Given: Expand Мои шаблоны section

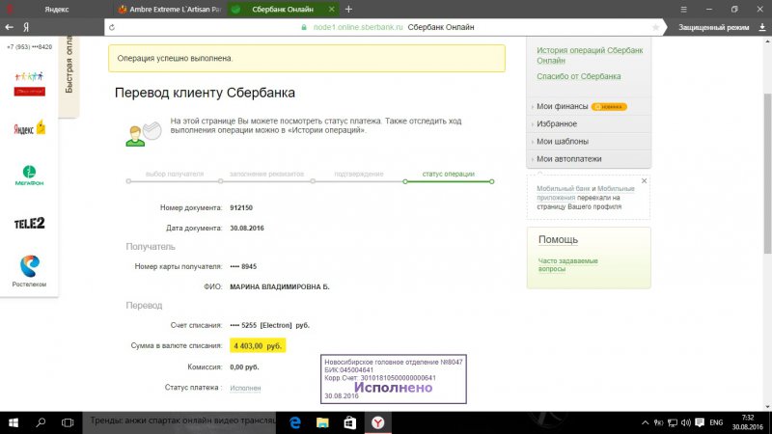Looking at the screenshot, I should click(562, 141).
